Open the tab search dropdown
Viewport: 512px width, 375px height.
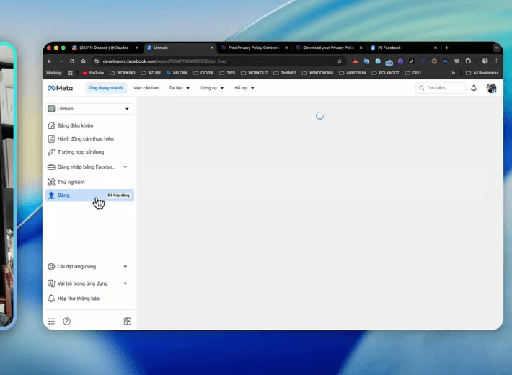pos(496,48)
